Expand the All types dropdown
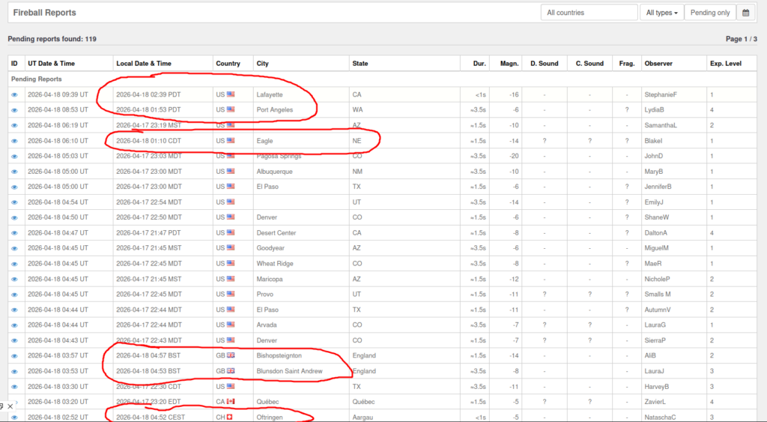The width and height of the screenshot is (767, 422). click(661, 13)
